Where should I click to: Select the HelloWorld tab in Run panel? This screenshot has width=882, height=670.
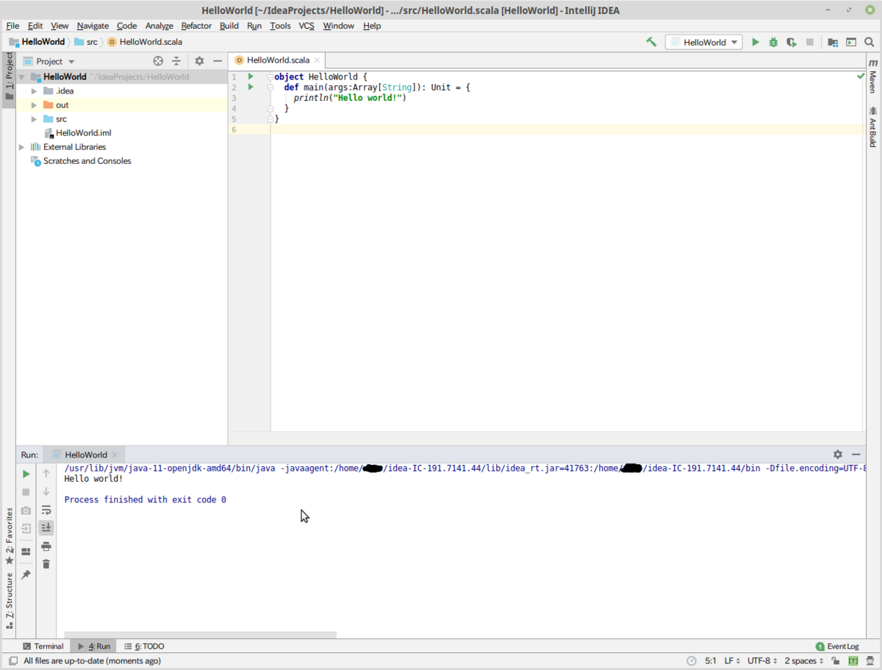click(x=85, y=455)
